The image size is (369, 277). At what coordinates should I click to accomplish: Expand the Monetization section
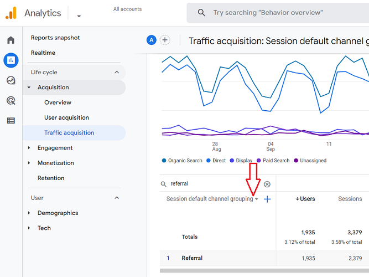click(x=29, y=163)
